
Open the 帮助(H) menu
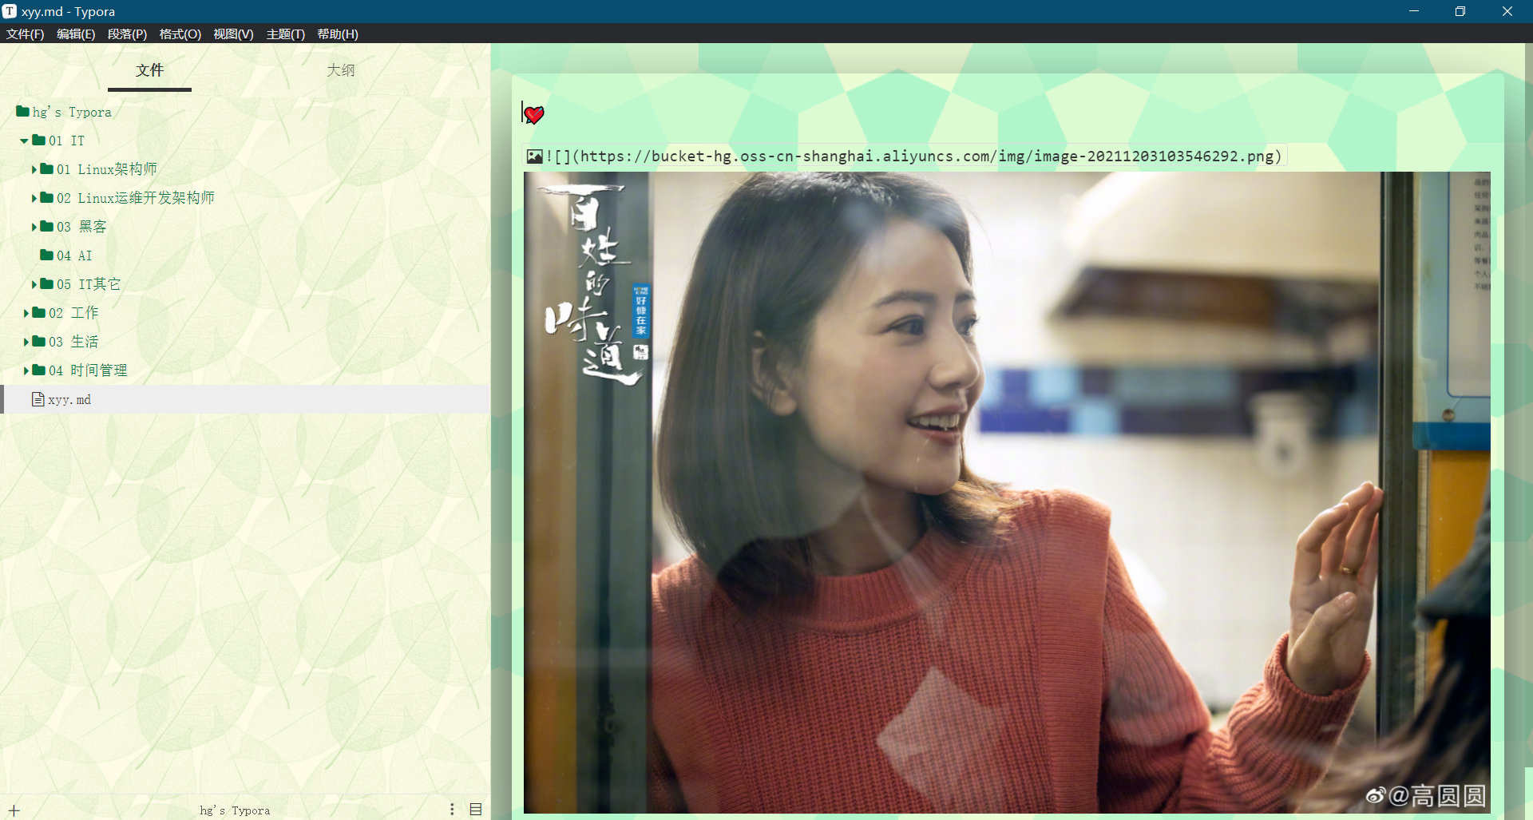click(338, 34)
